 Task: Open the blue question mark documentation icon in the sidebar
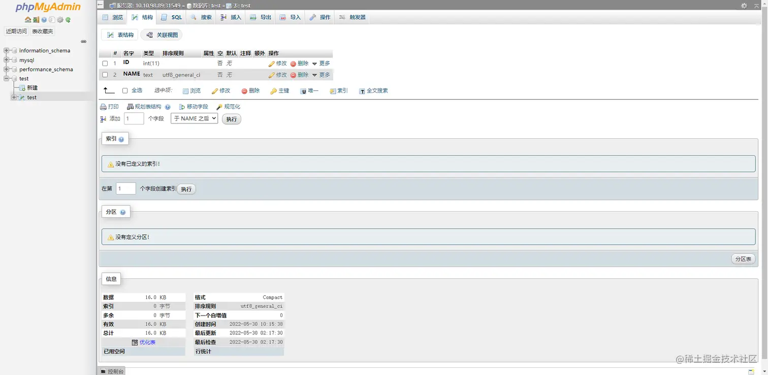(x=44, y=20)
